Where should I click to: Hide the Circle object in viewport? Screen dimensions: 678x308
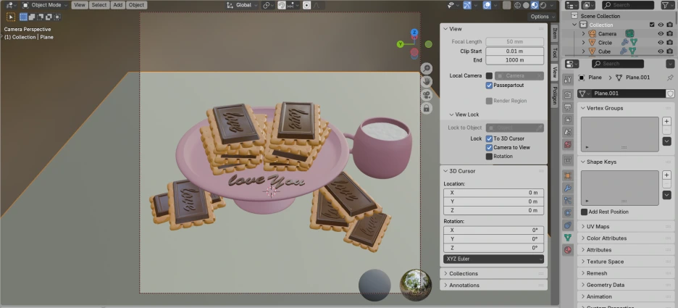pyautogui.click(x=661, y=42)
